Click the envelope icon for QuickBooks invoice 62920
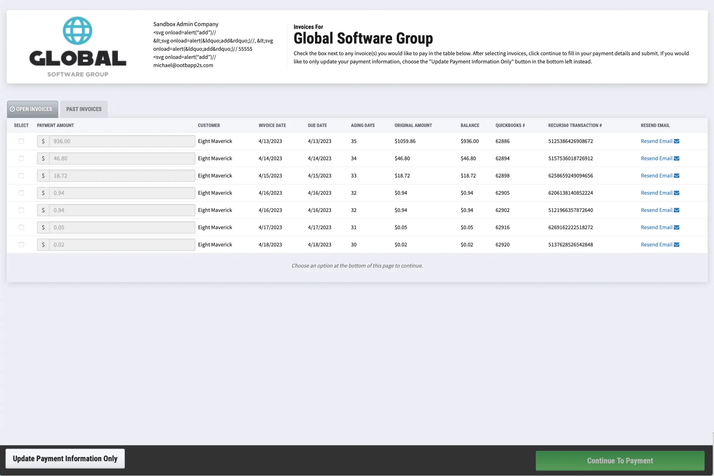The height and width of the screenshot is (476, 714). 677,245
